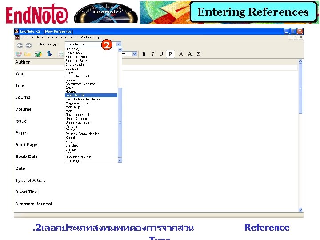Collapse the Reference Type dropdown using its arrow

click(x=119, y=44)
